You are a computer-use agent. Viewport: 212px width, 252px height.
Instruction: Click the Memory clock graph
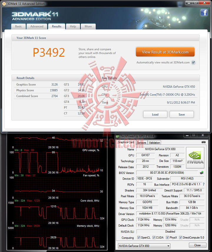click(x=57, y=238)
